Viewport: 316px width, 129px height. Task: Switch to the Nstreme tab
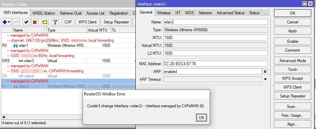point(205,13)
